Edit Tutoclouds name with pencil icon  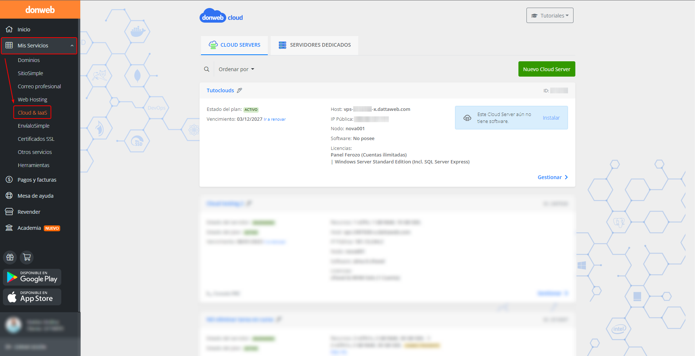[x=239, y=90]
